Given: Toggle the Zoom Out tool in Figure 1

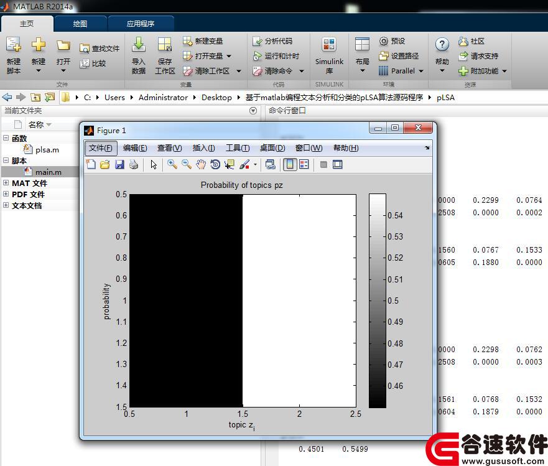Looking at the screenshot, I should click(187, 164).
